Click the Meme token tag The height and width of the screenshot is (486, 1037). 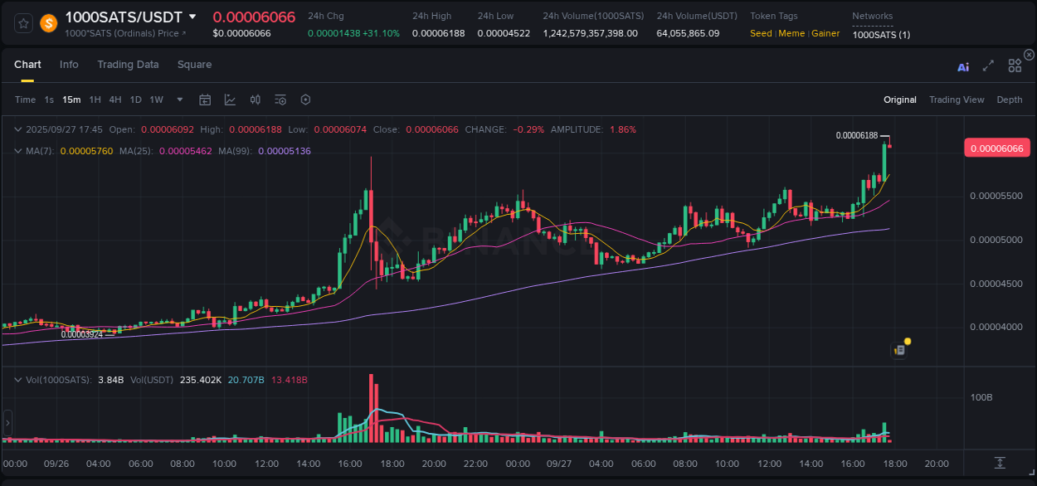[x=791, y=33]
